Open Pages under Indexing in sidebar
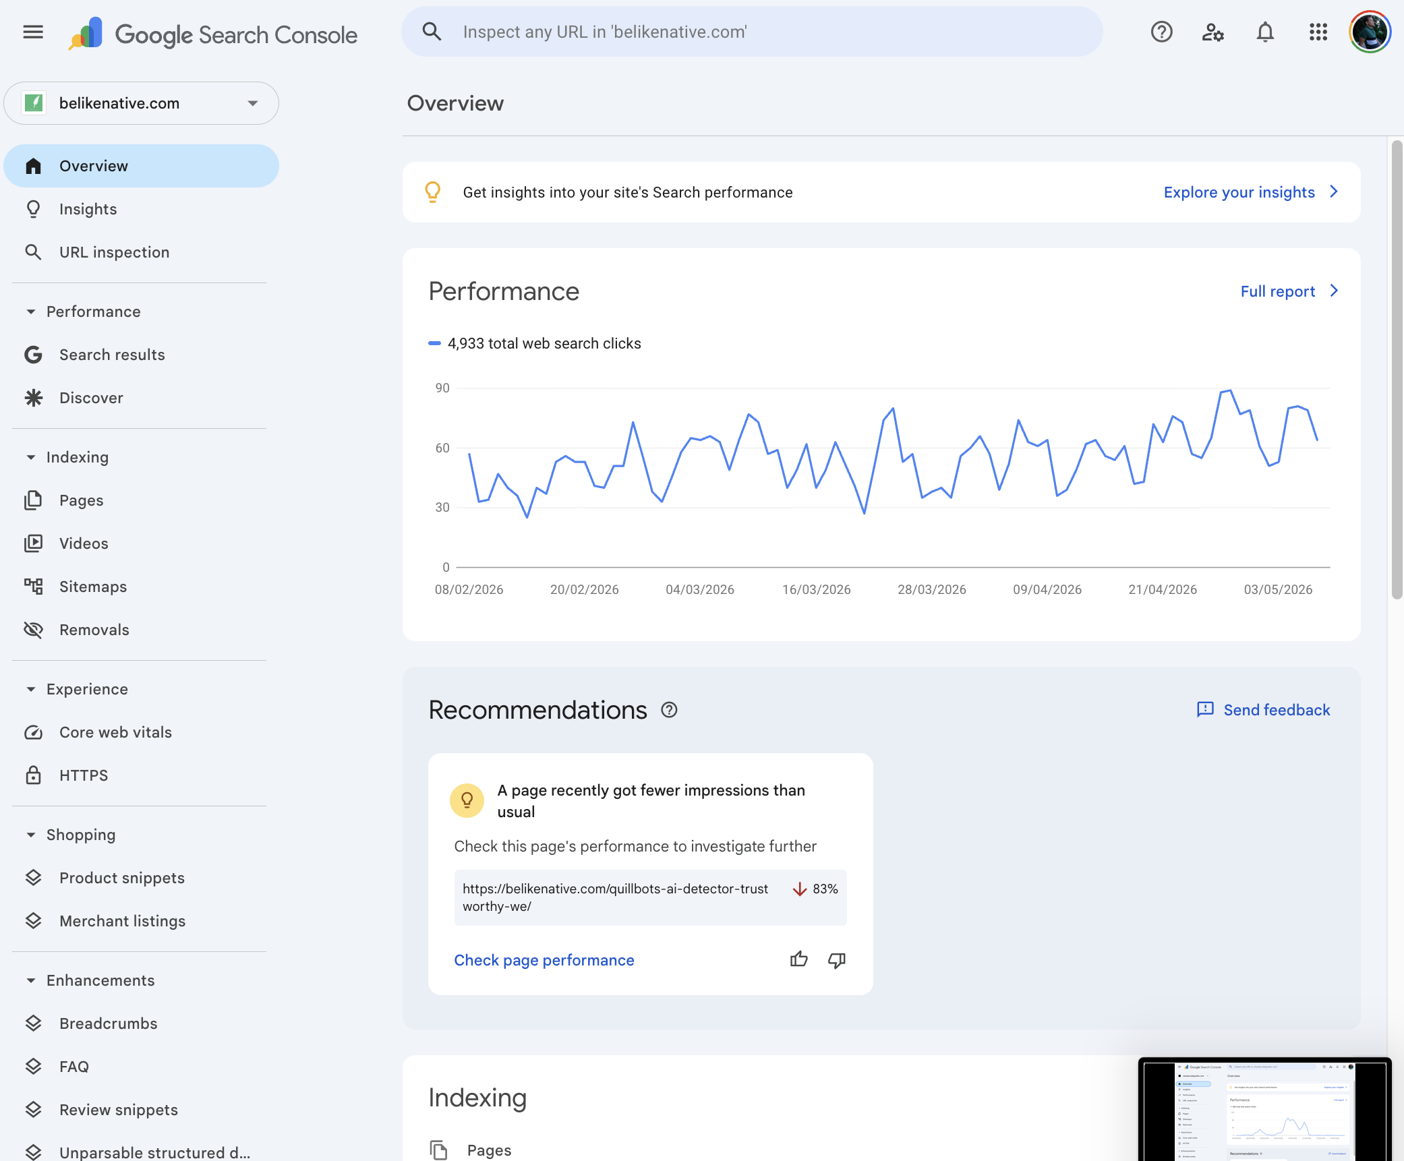 click(142, 500)
